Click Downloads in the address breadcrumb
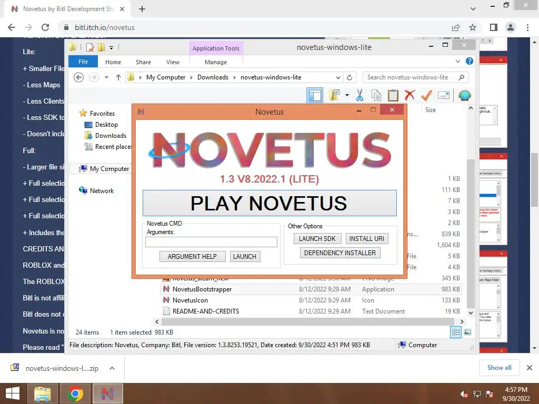Viewport: 539px width, 404px height. coord(213,77)
